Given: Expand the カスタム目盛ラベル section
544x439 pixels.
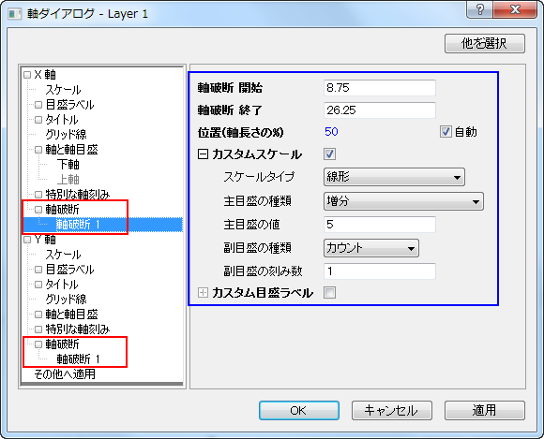Looking at the screenshot, I should point(203,293).
